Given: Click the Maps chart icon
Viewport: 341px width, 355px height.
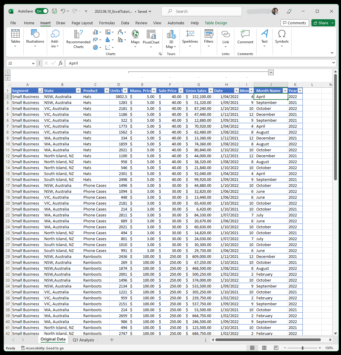Looking at the screenshot, I should coord(135,35).
